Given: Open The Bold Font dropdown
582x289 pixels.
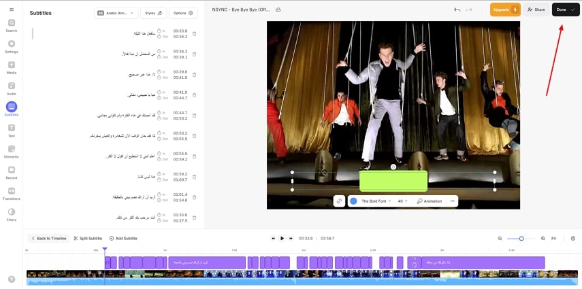Looking at the screenshot, I should click(x=375, y=201).
